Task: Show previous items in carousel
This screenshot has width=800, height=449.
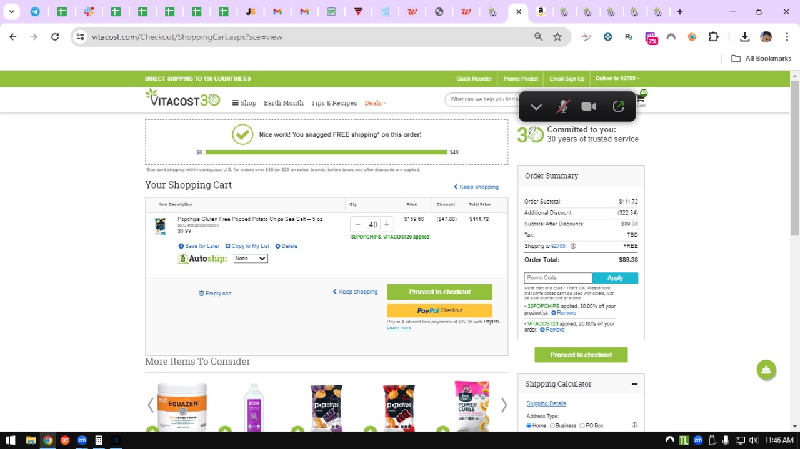Action: click(151, 405)
